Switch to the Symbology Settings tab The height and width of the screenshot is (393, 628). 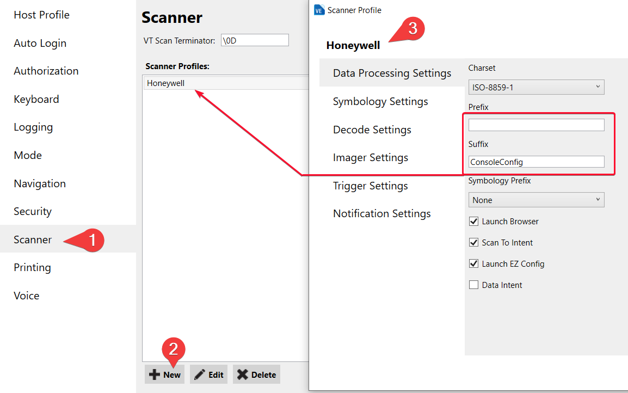[380, 101]
